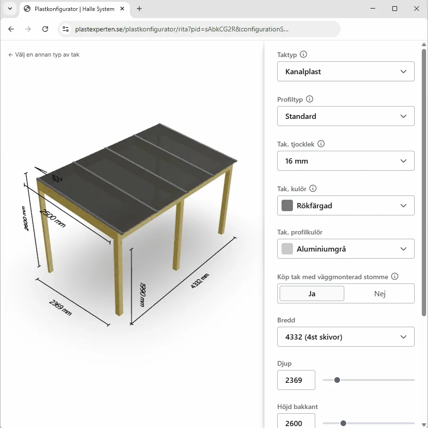Viewport: 428px width, 428px height.
Task: Click the 'Bredd' label
Action: click(286, 320)
